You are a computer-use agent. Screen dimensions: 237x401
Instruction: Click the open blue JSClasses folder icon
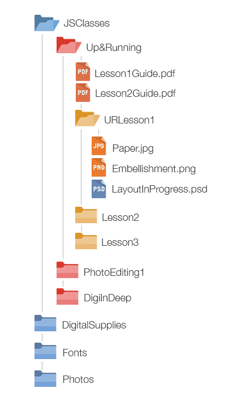pos(47,23)
